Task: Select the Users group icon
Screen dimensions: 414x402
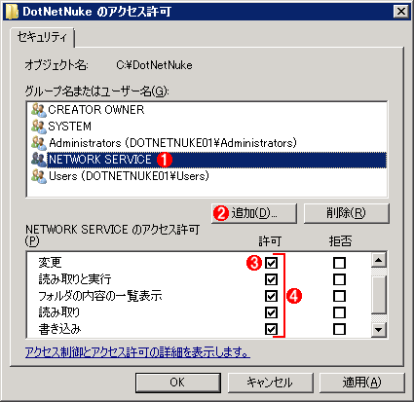Action: tap(39, 176)
